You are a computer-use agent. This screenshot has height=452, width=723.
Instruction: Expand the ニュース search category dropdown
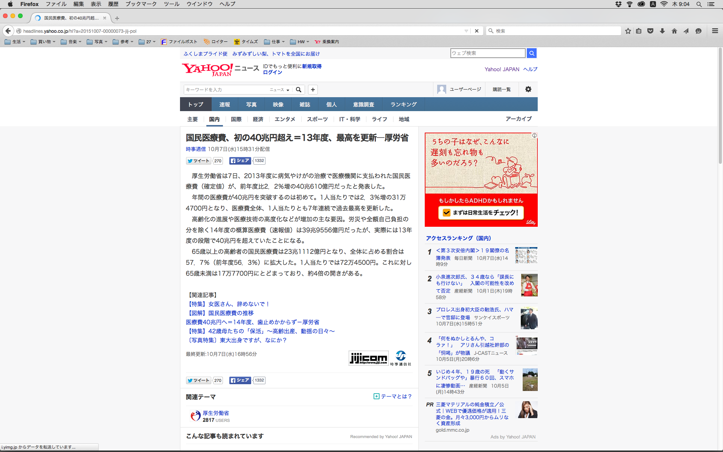279,90
